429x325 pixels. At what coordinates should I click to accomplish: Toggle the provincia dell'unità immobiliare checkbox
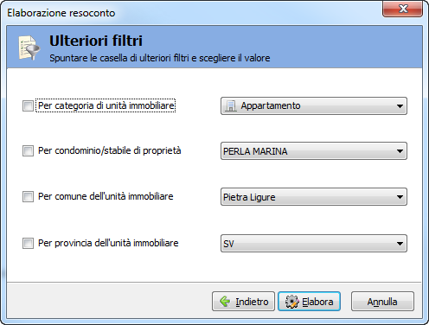click(28, 243)
